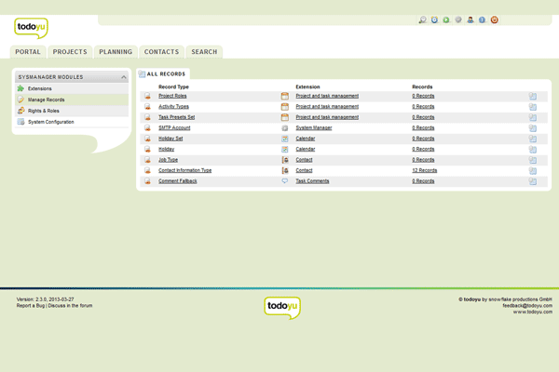Image resolution: width=559 pixels, height=372 pixels.
Task: Select Rights & Roles module
Action: pos(45,111)
